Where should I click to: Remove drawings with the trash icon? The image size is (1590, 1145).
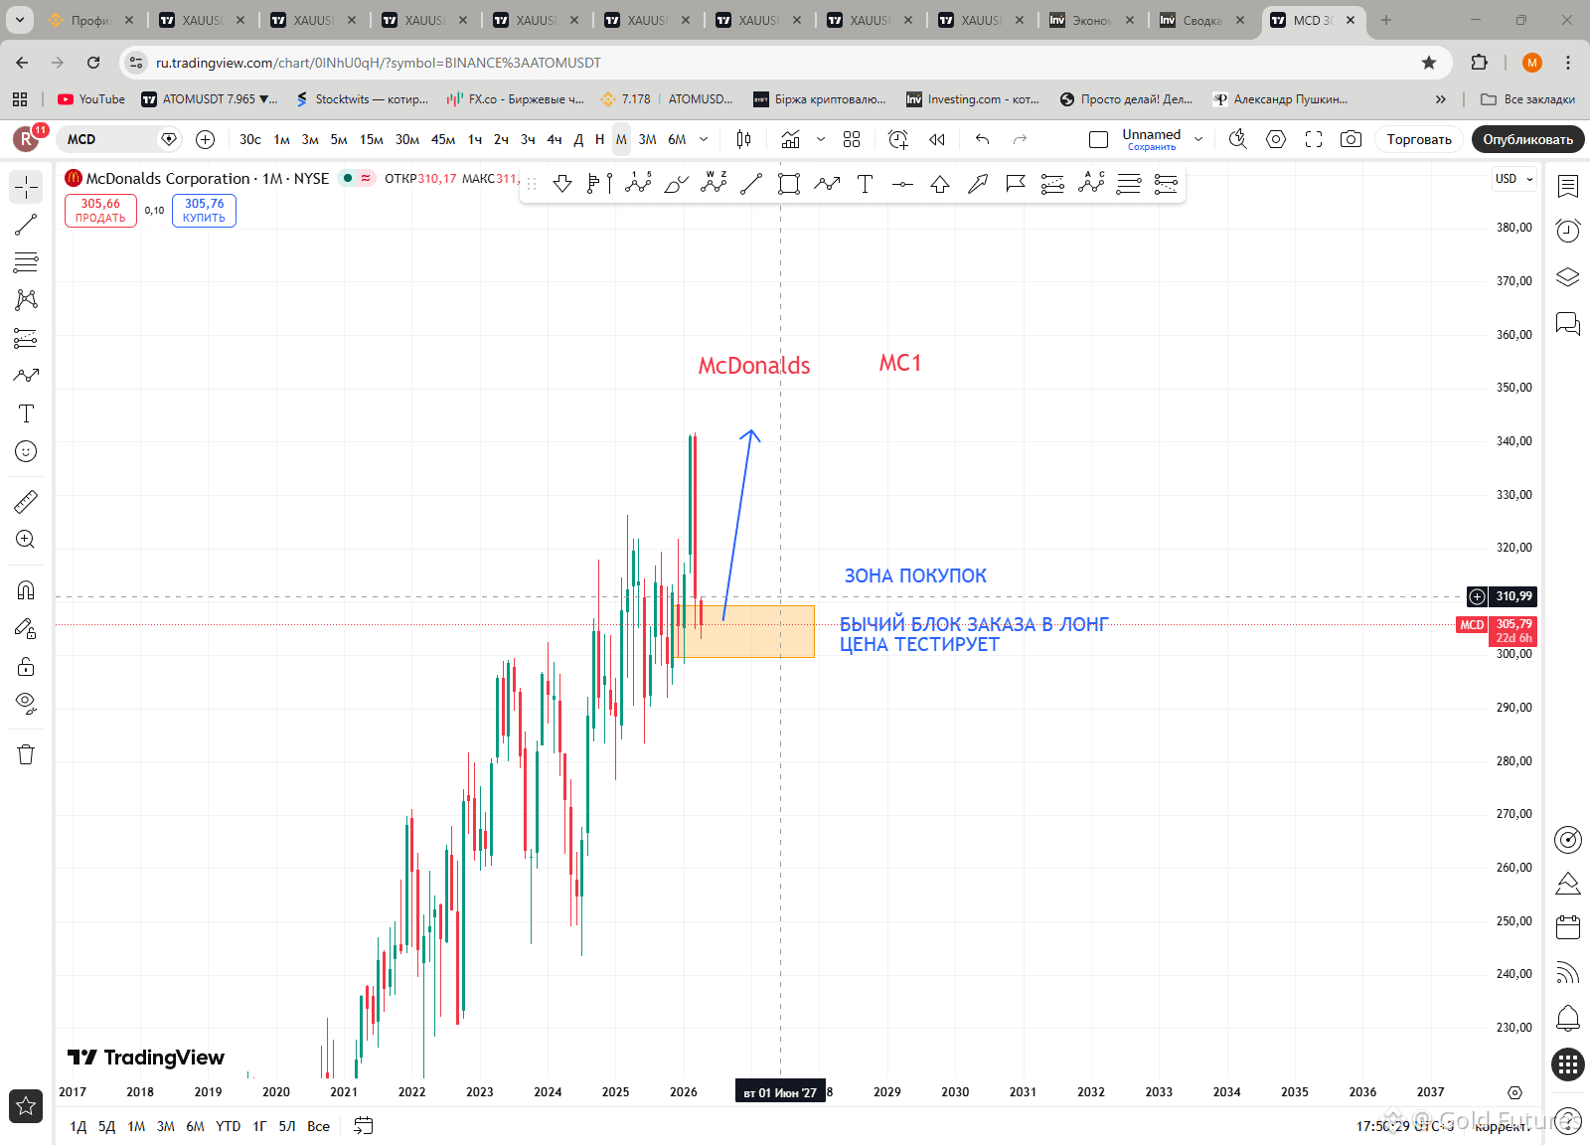[26, 754]
